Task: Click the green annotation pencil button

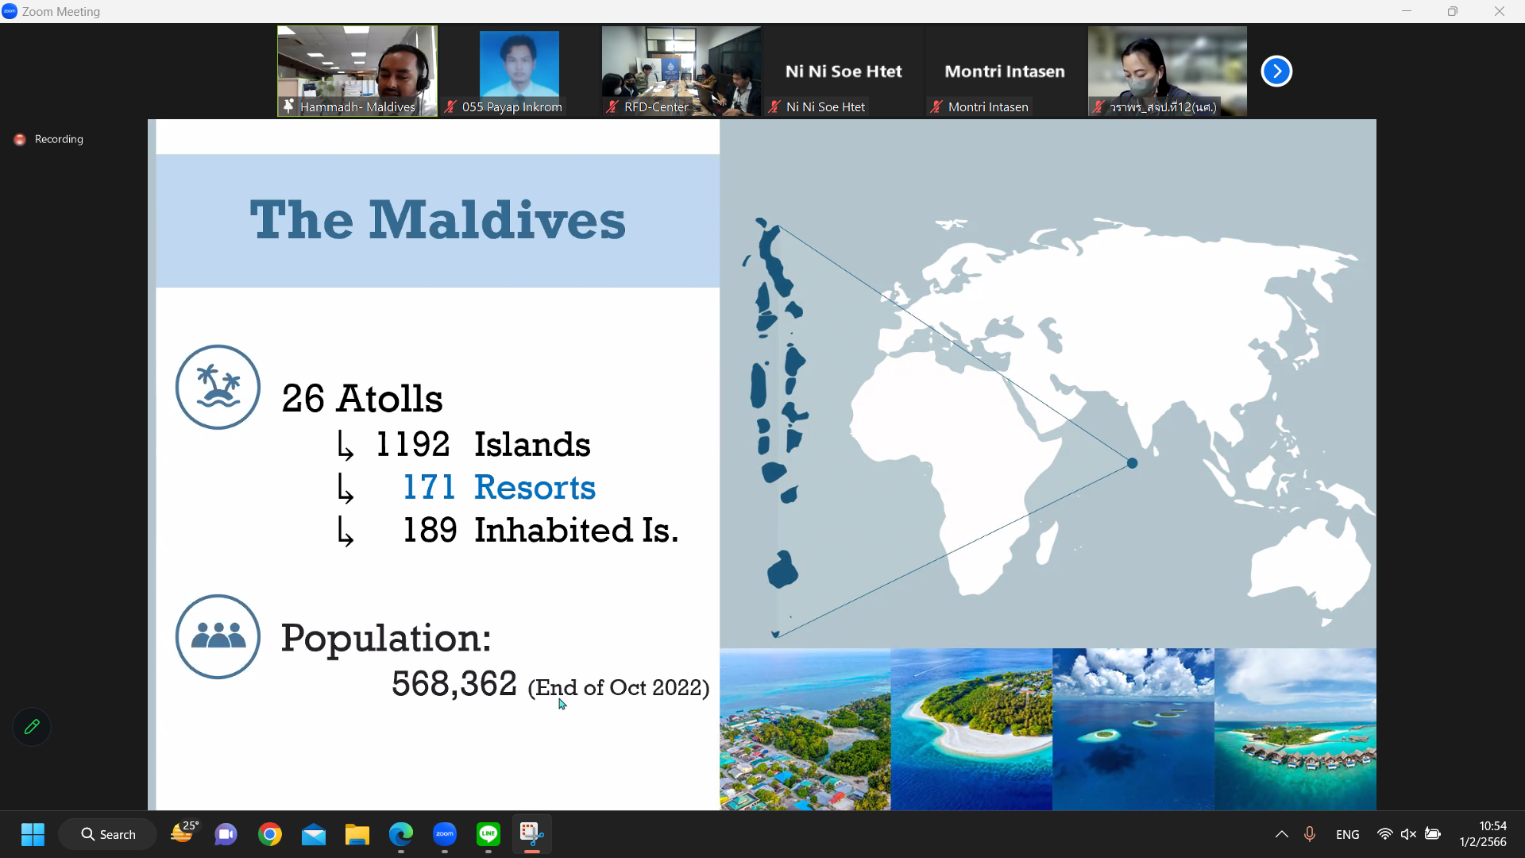Action: click(32, 727)
